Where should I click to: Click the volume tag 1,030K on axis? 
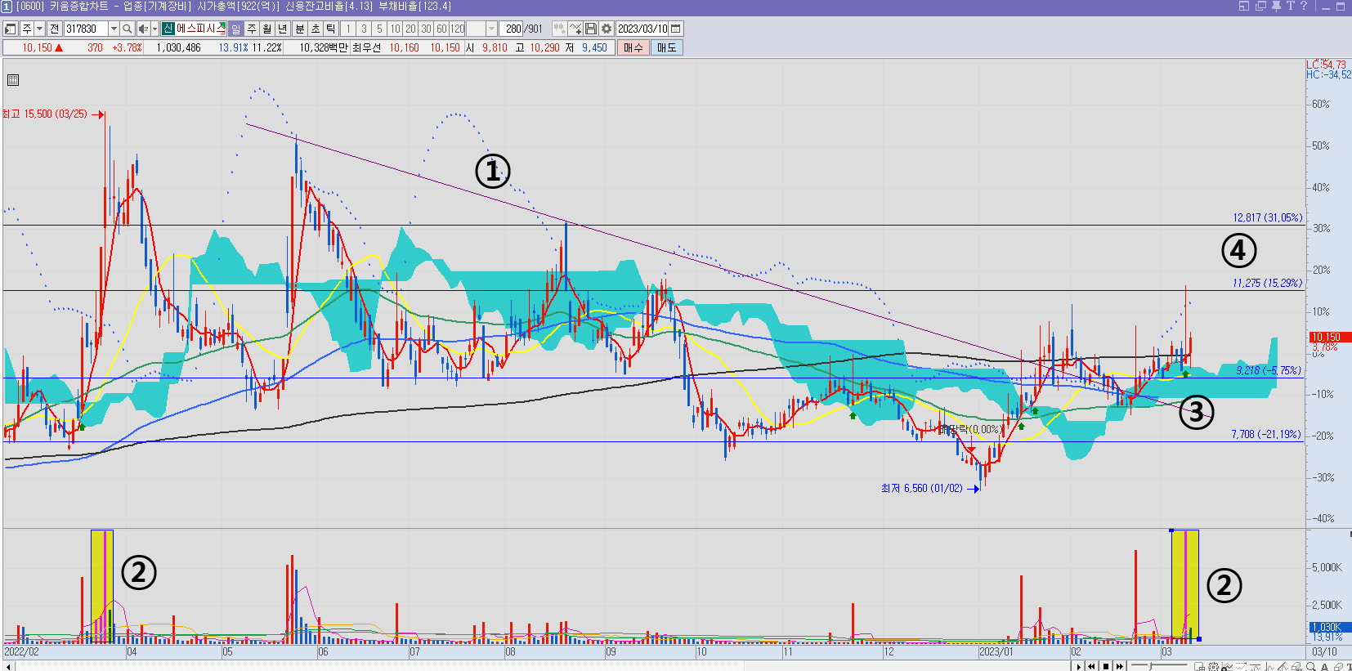1330,627
